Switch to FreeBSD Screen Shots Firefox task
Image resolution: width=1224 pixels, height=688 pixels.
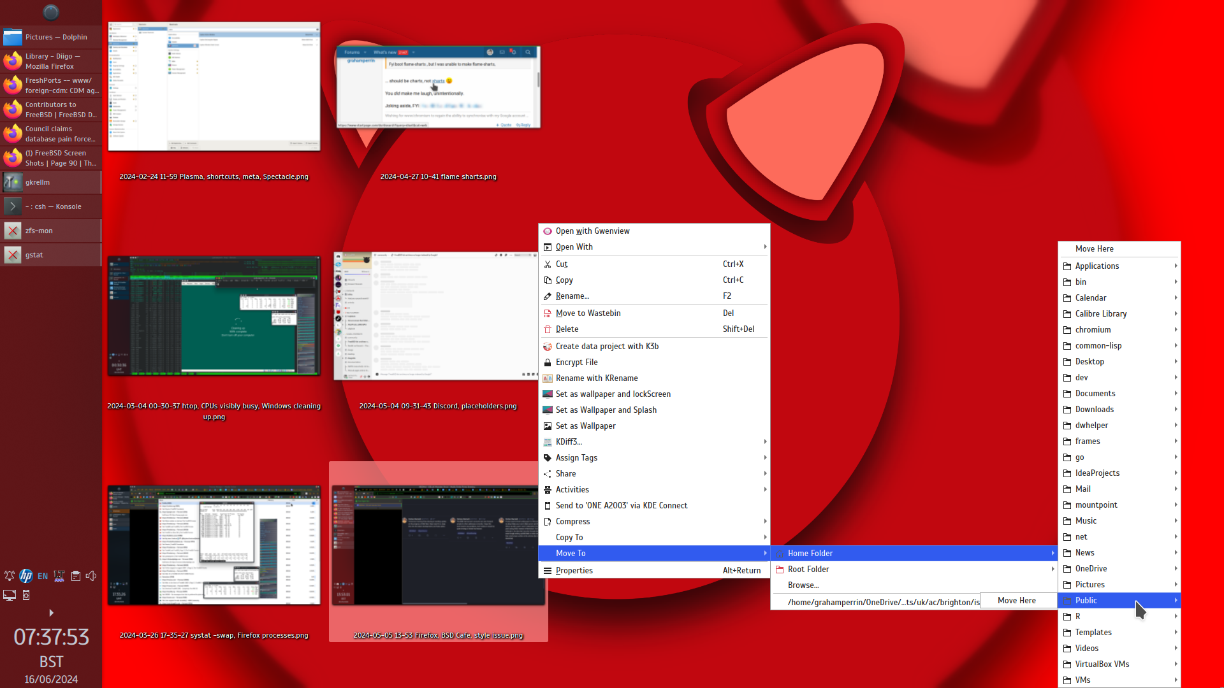[51, 158]
